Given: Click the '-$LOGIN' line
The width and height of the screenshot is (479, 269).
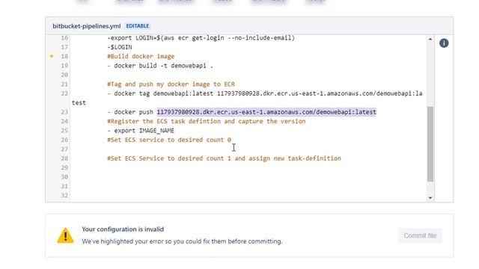Looking at the screenshot, I should click(120, 47).
